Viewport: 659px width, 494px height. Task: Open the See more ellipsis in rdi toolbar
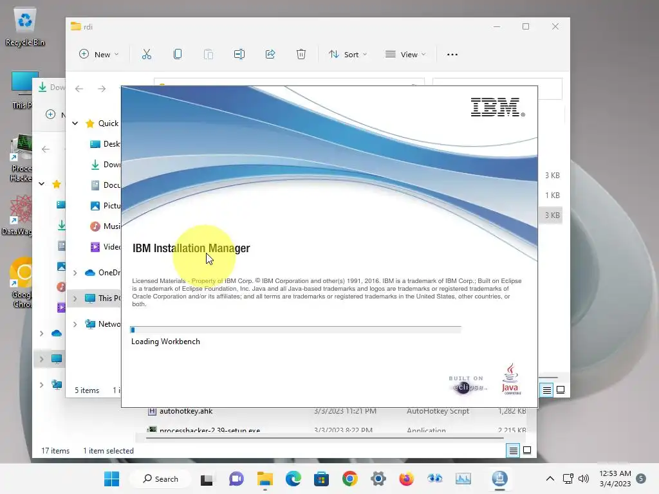click(452, 55)
